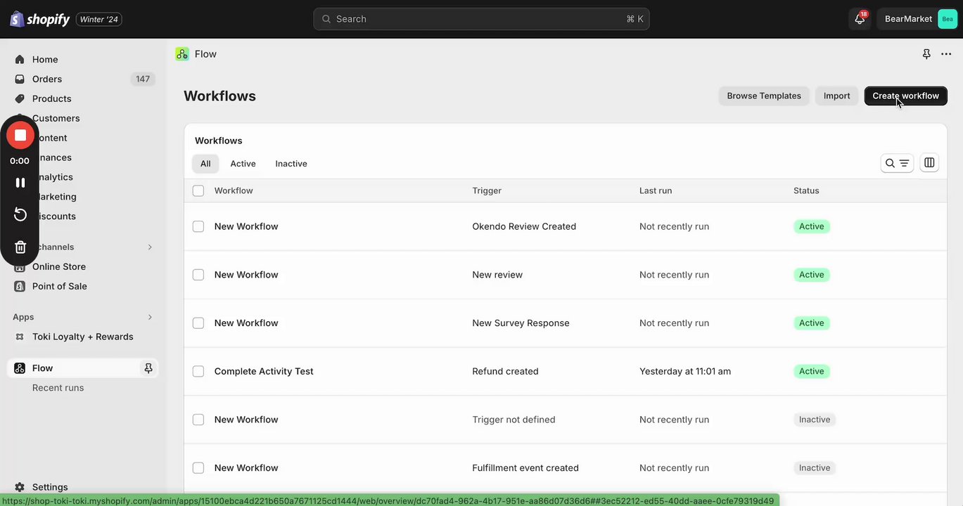Image resolution: width=963 pixels, height=506 pixels.
Task: Pin the Flow app using header pin icon
Action: (x=926, y=54)
